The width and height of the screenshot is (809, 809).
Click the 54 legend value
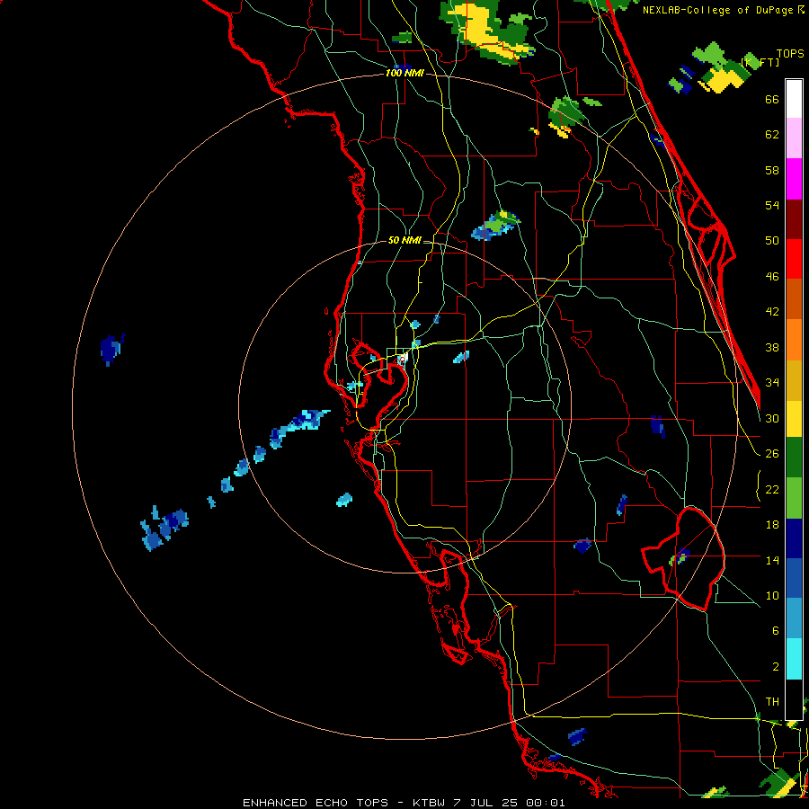click(x=772, y=205)
